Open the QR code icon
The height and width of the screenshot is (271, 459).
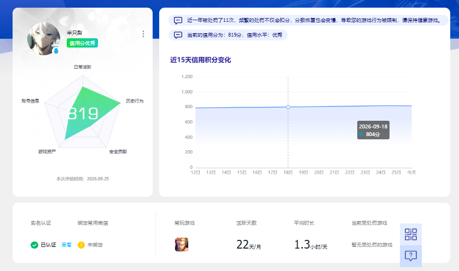coord(411,234)
